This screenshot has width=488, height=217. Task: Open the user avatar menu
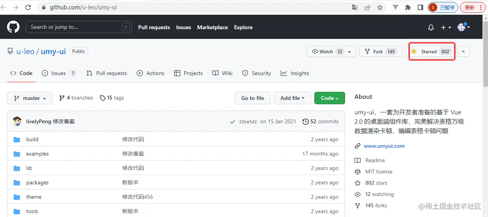[464, 27]
